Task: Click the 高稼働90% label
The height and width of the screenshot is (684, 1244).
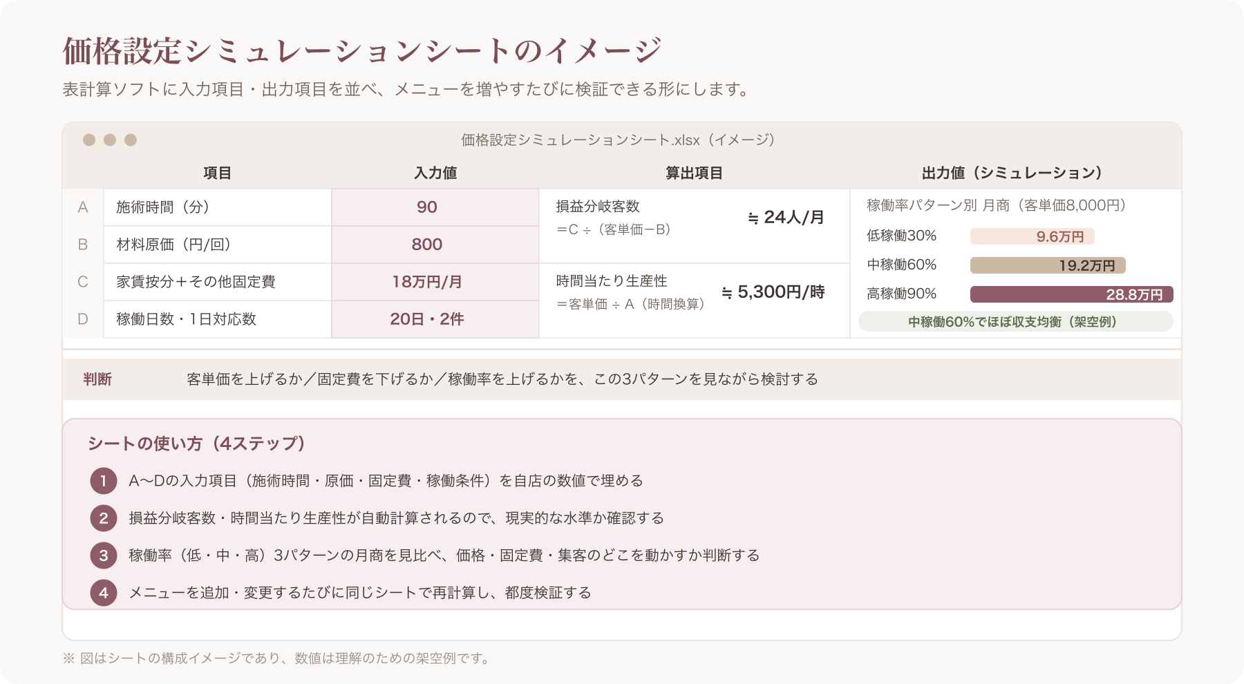Action: point(901,294)
